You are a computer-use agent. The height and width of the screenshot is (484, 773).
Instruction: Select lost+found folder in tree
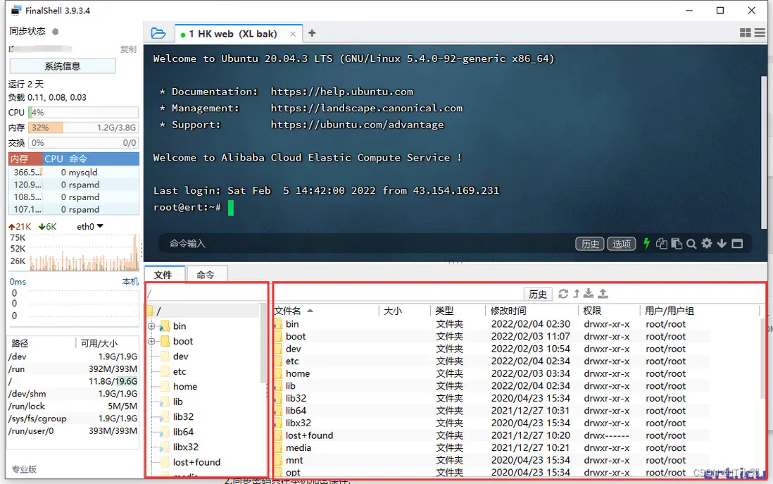coord(196,462)
